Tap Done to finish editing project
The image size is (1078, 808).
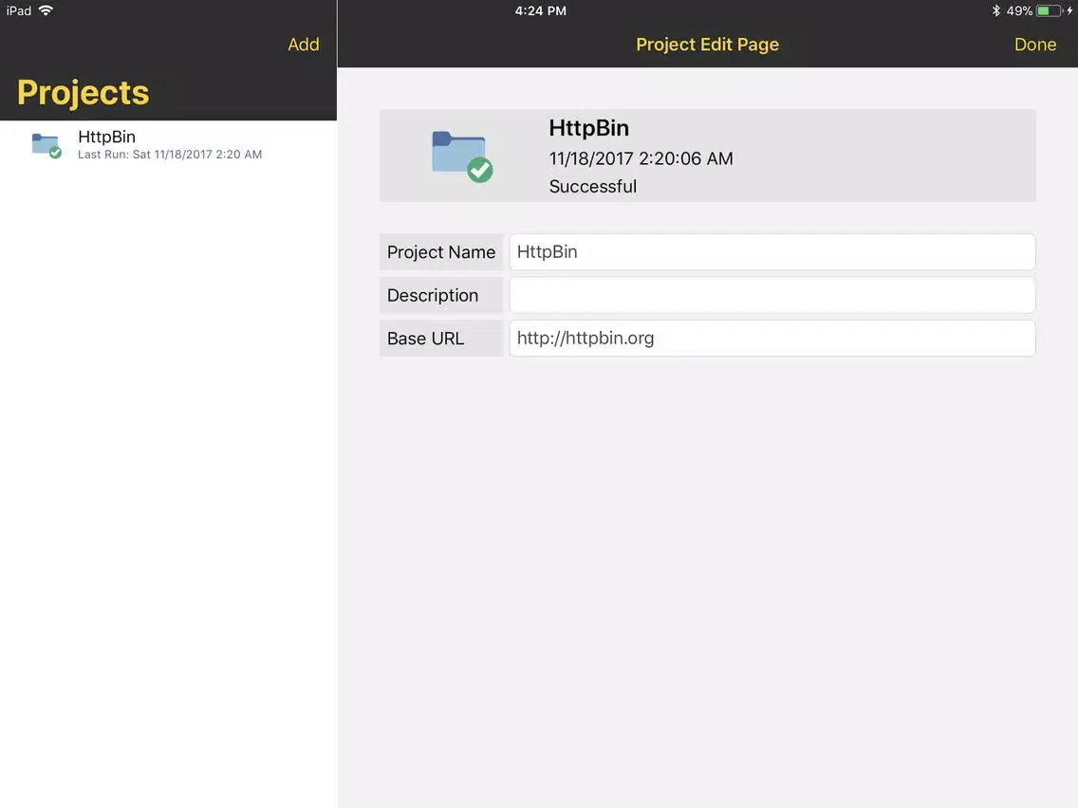(x=1034, y=45)
